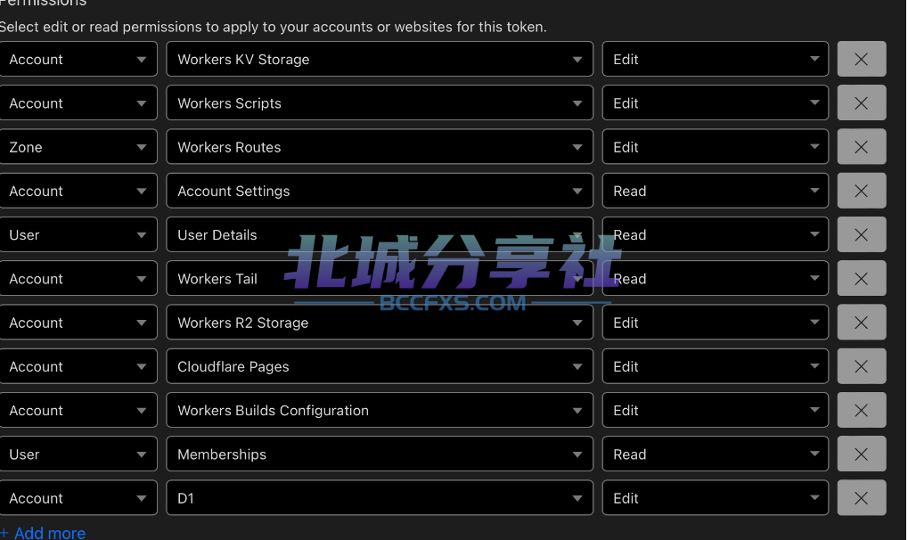Remove the Cloudflare Pages permission row
Screen dimensions: 908x540
[x=861, y=366]
